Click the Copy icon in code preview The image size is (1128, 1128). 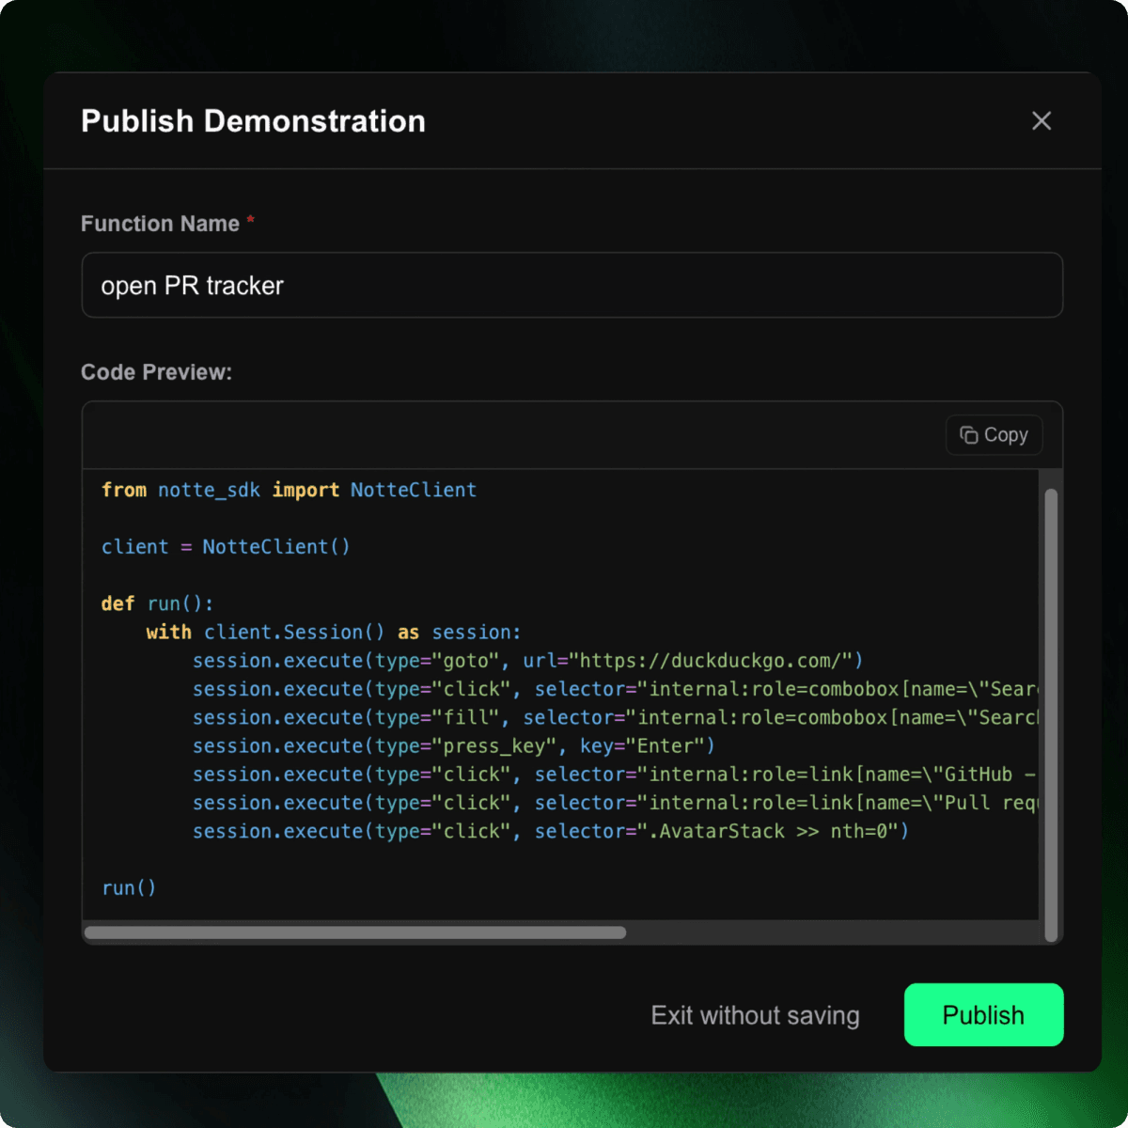click(x=968, y=434)
